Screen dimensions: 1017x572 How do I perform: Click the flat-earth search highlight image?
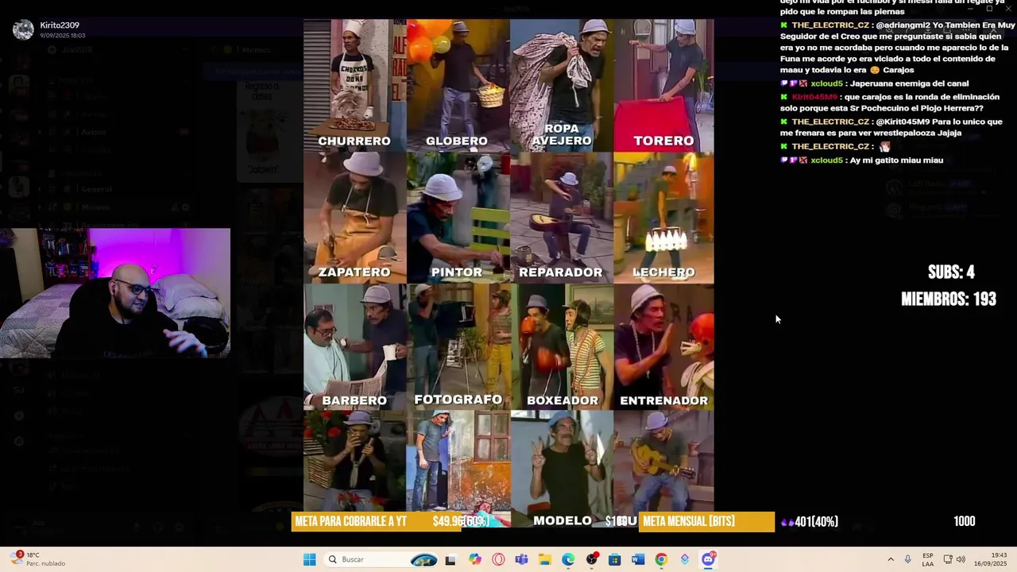point(423,559)
